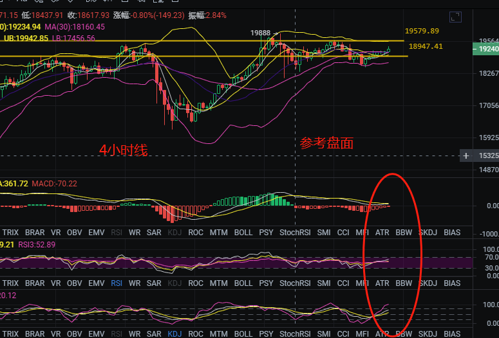Pick ATR in the row under the MACD pane

tap(382, 233)
